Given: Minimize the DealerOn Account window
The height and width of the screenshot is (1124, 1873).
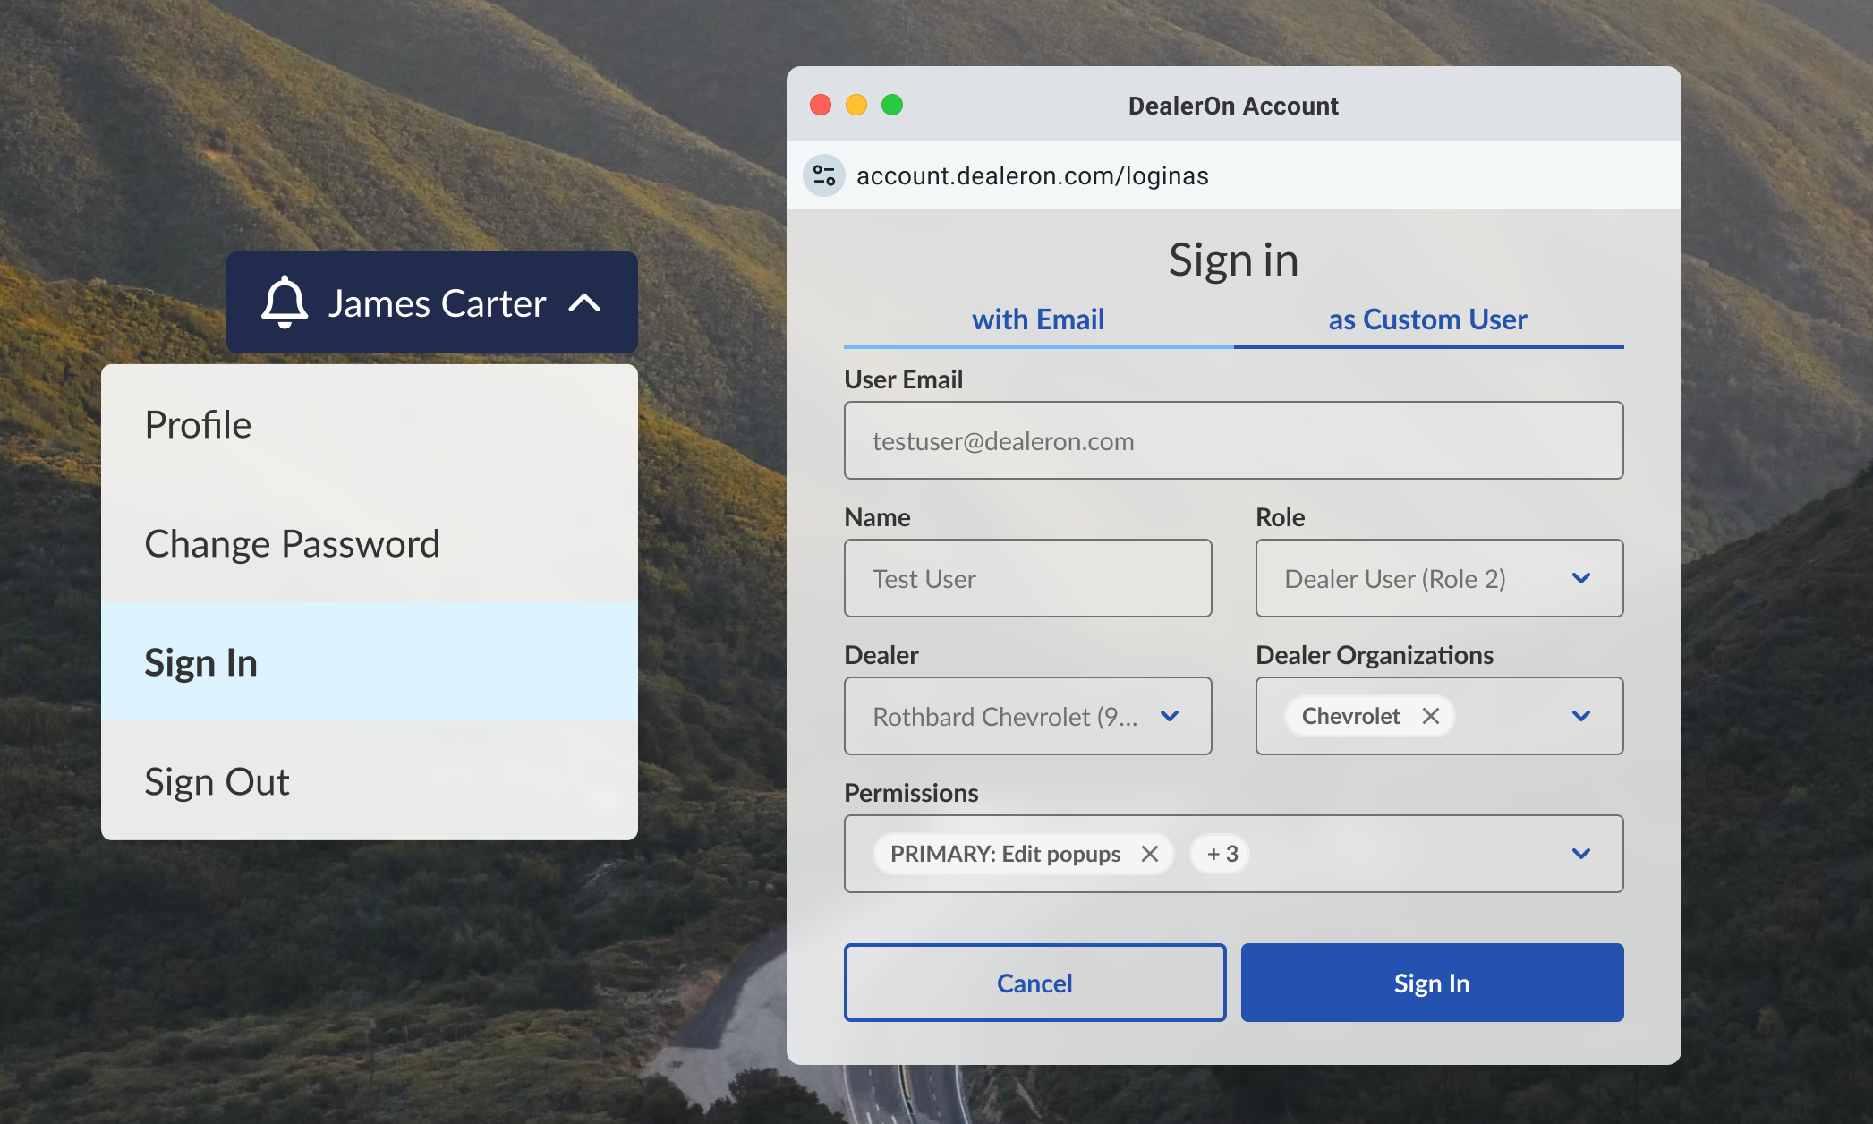Looking at the screenshot, I should [856, 105].
